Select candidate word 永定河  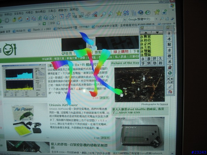[146, 44]
